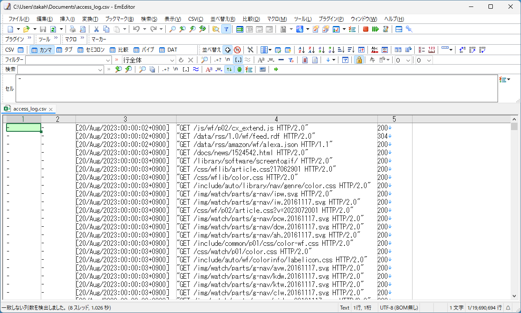Toggle the filter funnel icon on the toolbar
Viewport: 521px width, 313px height.
tap(226, 29)
